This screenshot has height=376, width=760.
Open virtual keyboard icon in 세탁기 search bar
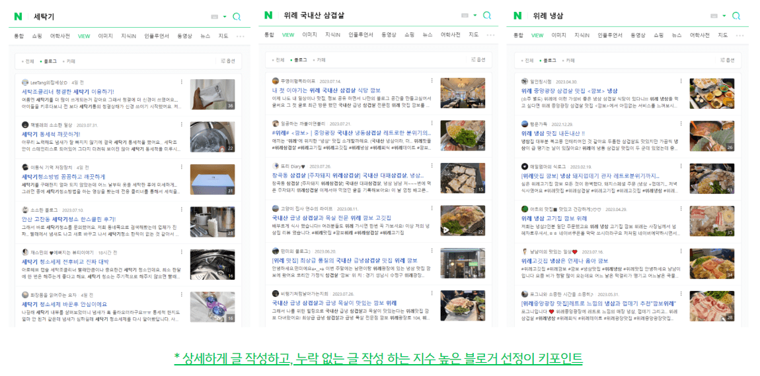tap(215, 16)
